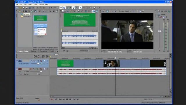The width and height of the screenshot is (186, 105).
Task: Open the Options menu
Action: click(x=41, y=5)
